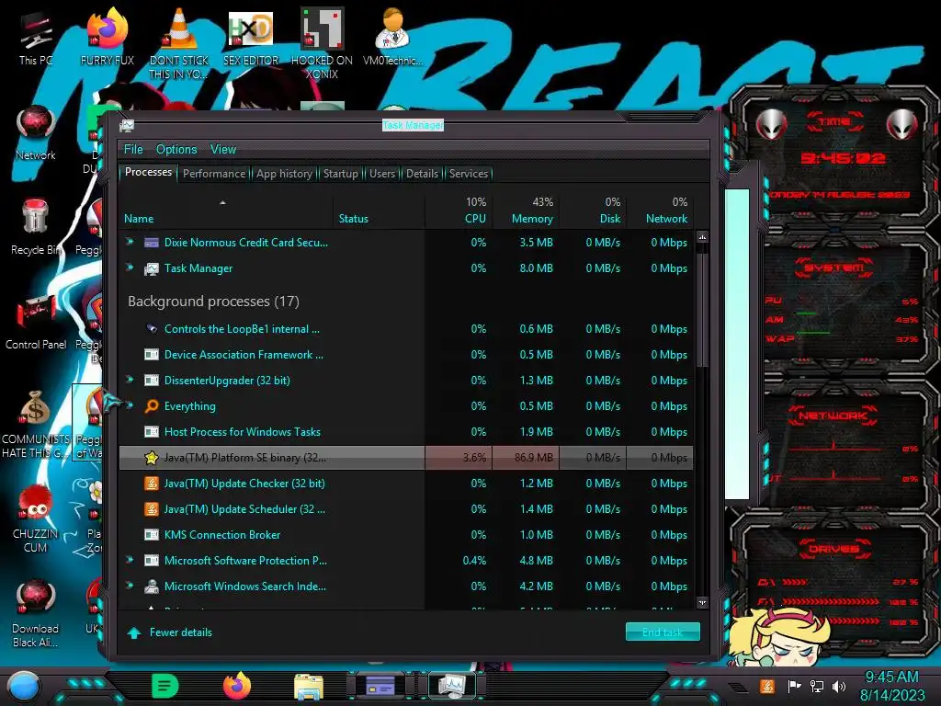Select the Device Association Framework process
Screen dimensions: 941x706
point(406,355)
